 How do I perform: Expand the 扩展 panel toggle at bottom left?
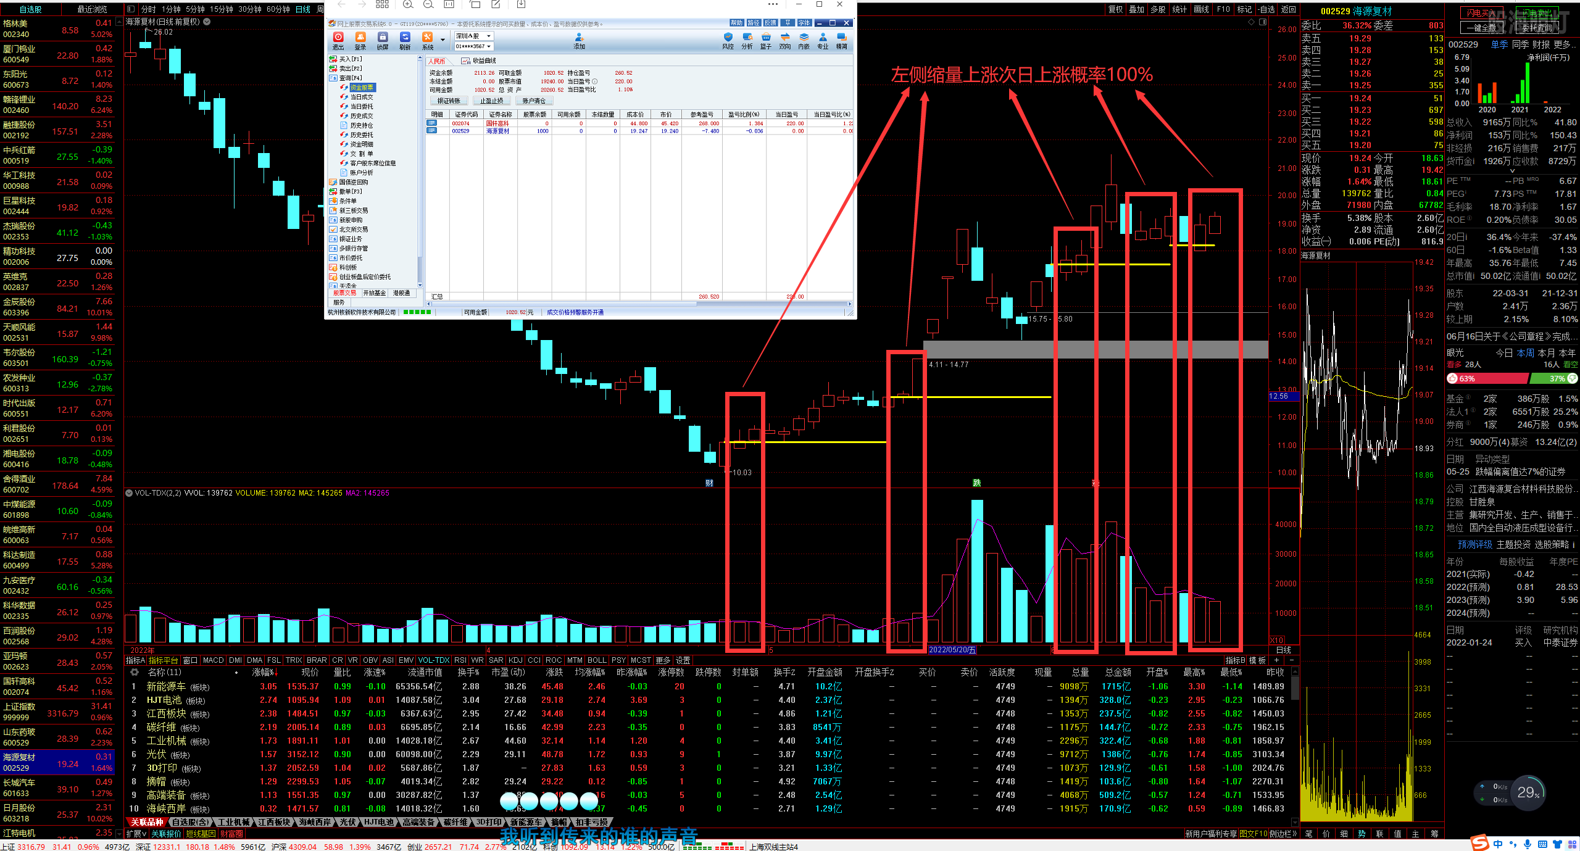(136, 834)
